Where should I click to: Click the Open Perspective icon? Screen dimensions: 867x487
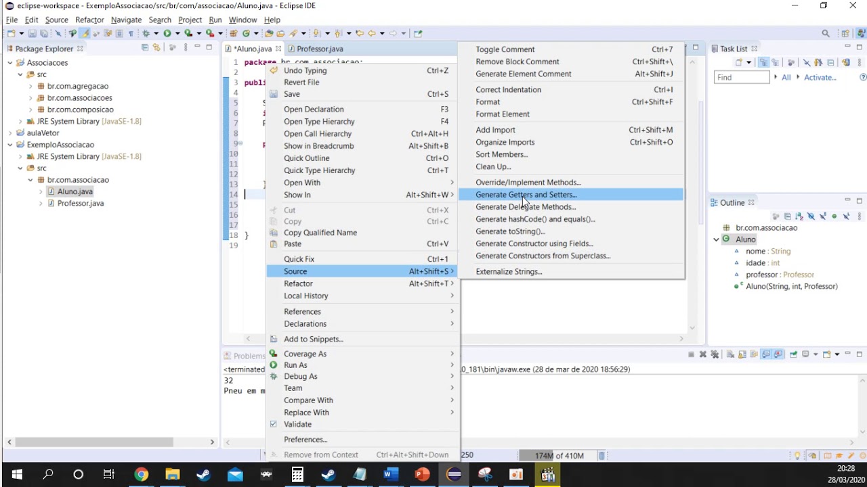(x=845, y=33)
